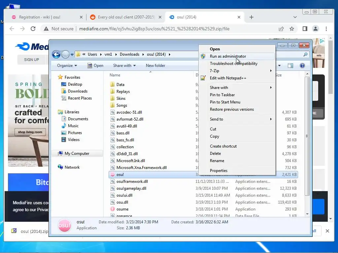This screenshot has height=253, width=338.
Task: Select the Replays folder icon
Action: tap(112, 91)
